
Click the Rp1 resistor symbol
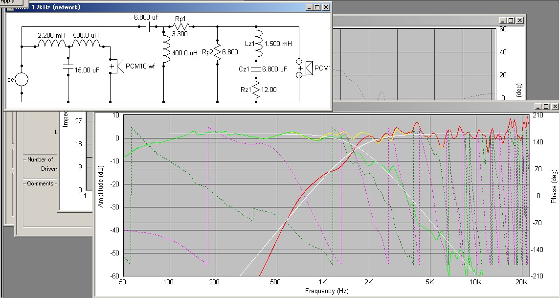pos(180,26)
